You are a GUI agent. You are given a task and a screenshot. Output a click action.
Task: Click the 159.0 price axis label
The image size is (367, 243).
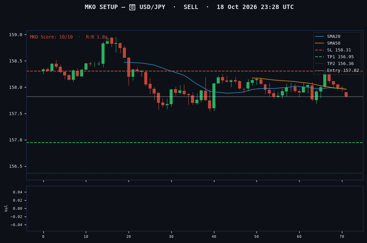click(16, 35)
